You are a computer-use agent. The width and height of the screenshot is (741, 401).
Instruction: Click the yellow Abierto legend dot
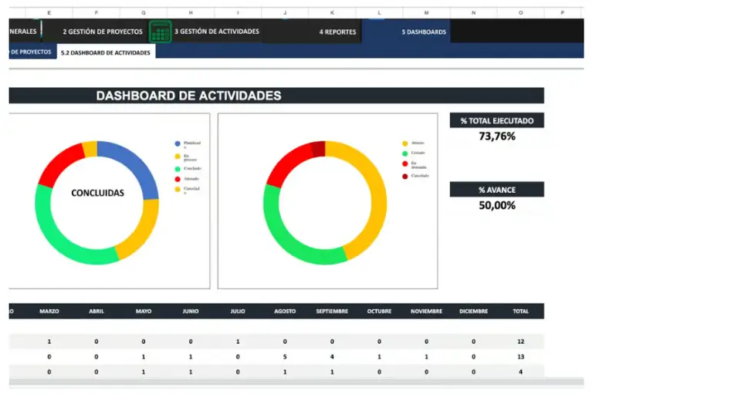click(x=404, y=143)
